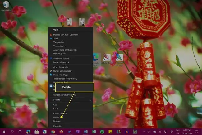Expand the Send to submenu arrow
This screenshot has height=135, width=202.
click(x=91, y=100)
